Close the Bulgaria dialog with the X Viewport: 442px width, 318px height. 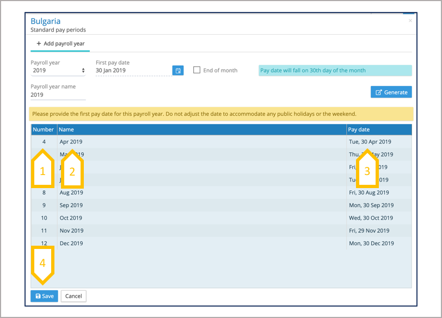tap(410, 21)
